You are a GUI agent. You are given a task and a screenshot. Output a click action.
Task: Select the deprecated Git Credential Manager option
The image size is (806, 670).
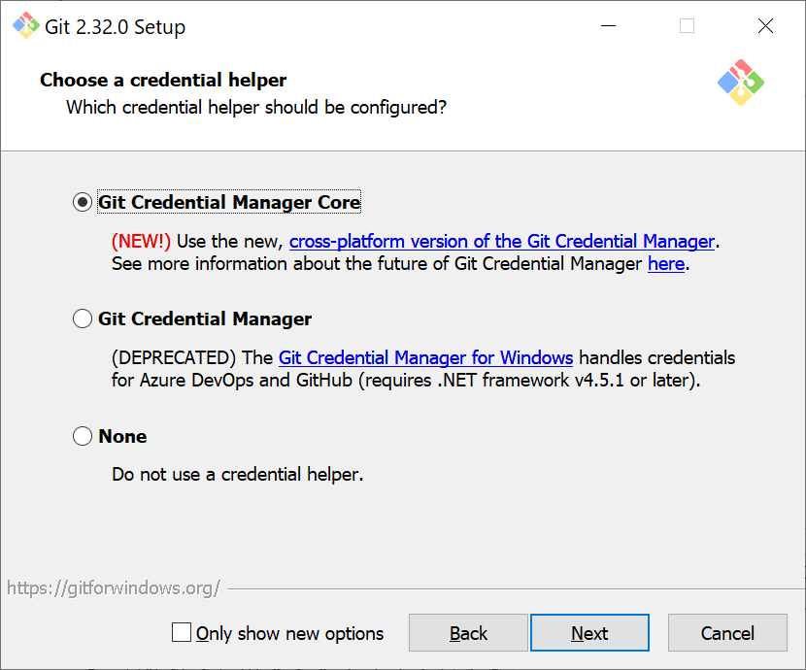[x=83, y=318]
